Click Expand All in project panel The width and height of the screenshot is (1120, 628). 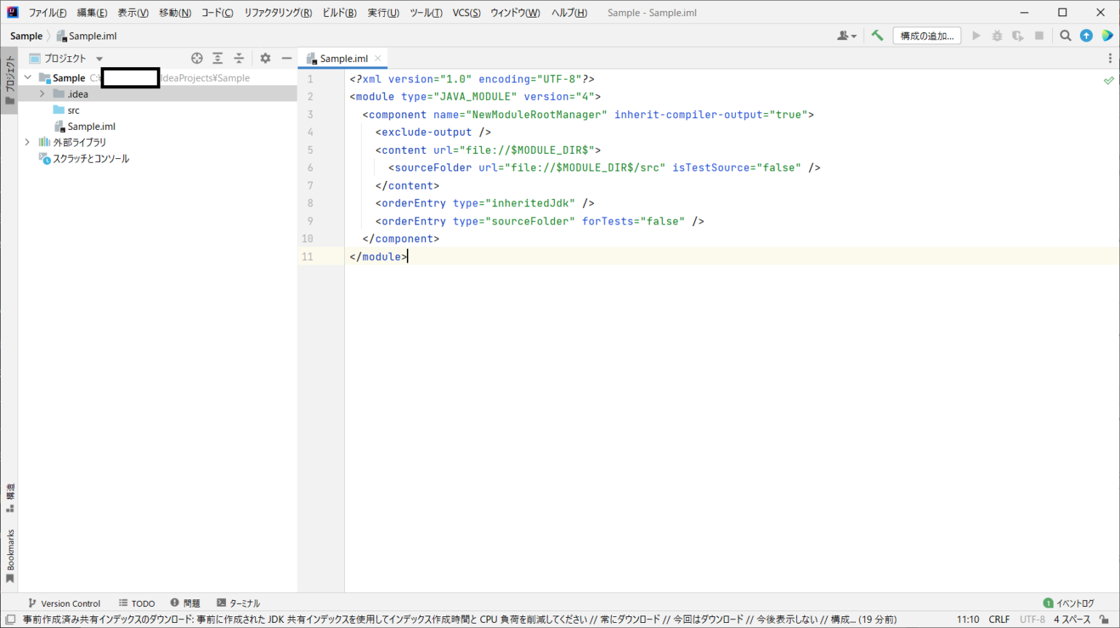217,58
